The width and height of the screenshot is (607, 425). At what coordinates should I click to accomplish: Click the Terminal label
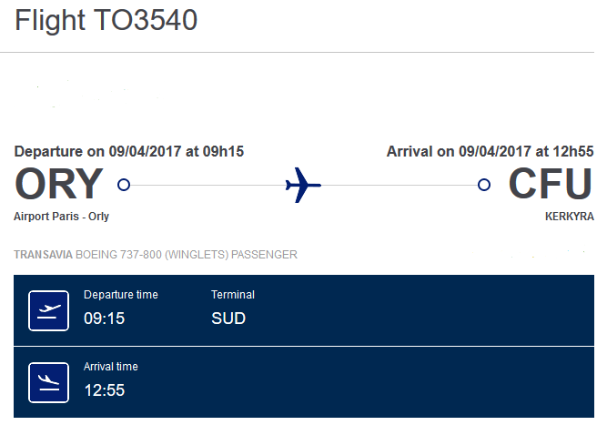point(233,295)
